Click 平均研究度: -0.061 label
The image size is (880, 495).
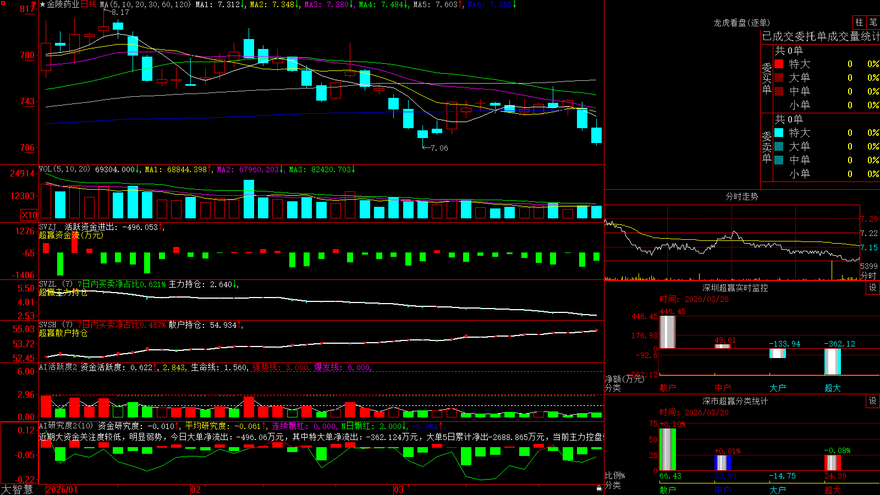223,426
